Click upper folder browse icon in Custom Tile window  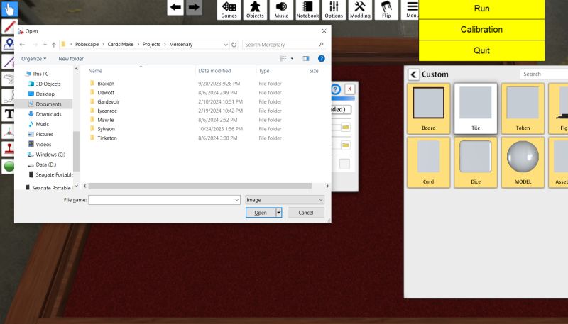(346, 128)
